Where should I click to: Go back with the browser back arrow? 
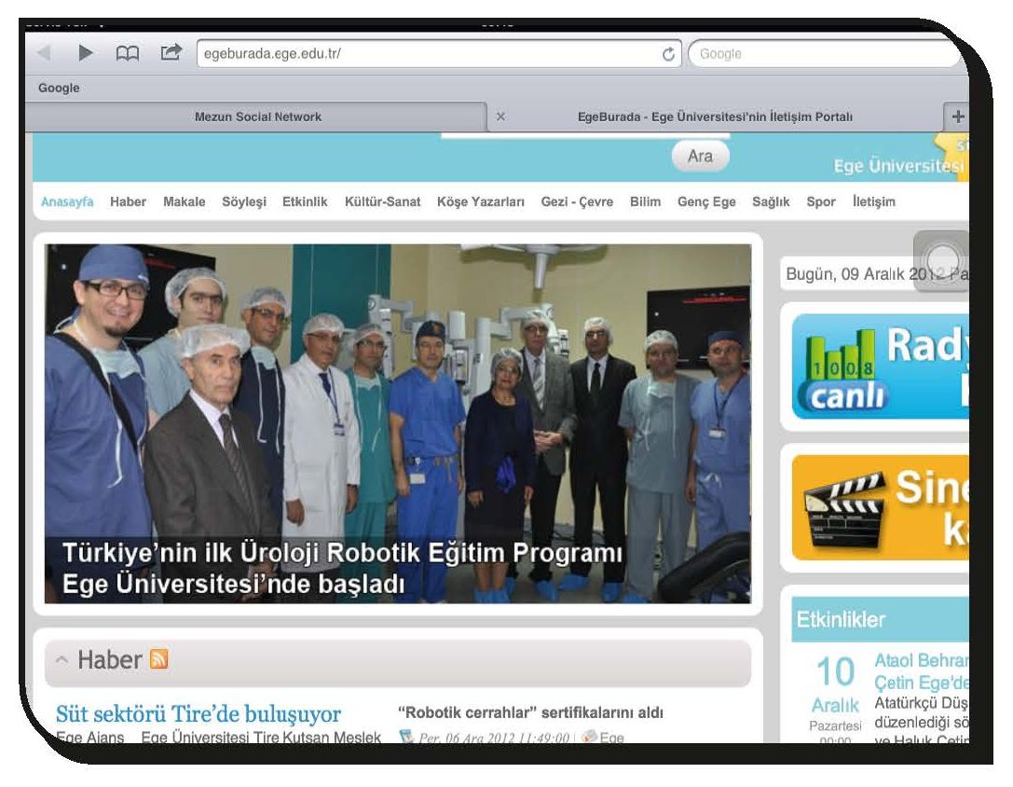(x=44, y=53)
